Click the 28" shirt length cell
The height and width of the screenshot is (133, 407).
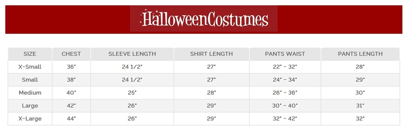tap(211, 93)
